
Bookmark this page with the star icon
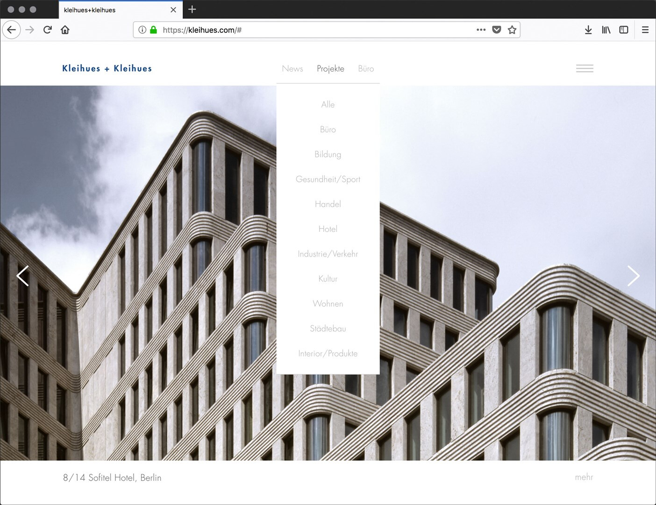pyautogui.click(x=512, y=30)
